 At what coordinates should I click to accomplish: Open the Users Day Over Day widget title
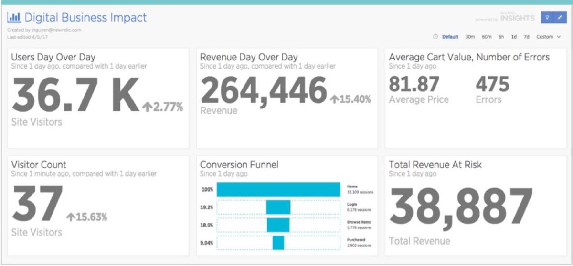(x=53, y=58)
